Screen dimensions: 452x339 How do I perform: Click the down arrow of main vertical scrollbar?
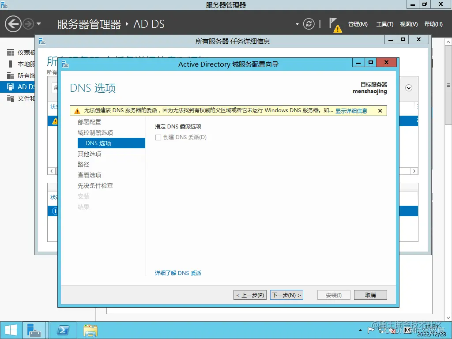(x=448, y=318)
